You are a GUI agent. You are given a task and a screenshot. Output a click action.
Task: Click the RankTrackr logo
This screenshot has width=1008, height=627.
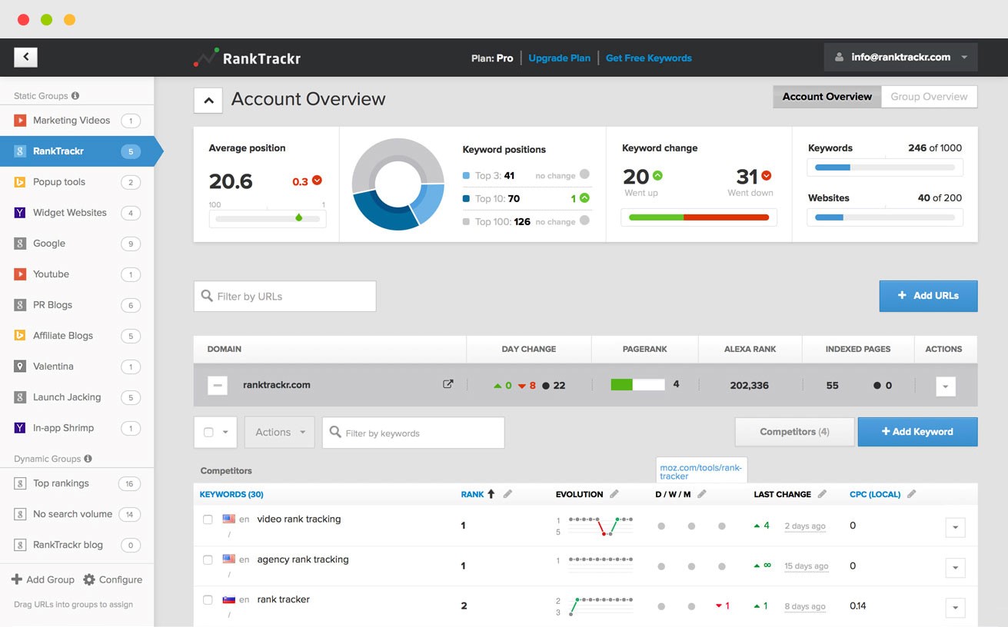click(247, 58)
